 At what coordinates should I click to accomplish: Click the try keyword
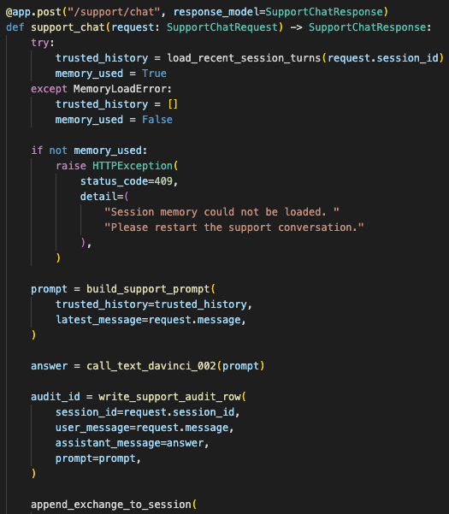pyautogui.click(x=39, y=43)
